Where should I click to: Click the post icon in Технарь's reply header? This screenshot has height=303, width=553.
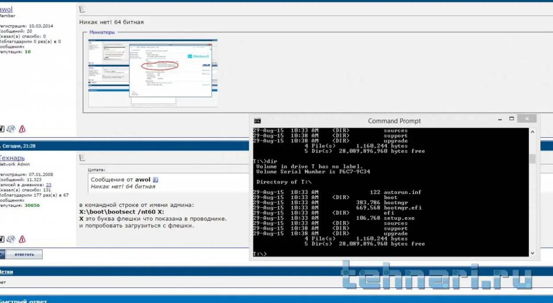tap(82, 157)
